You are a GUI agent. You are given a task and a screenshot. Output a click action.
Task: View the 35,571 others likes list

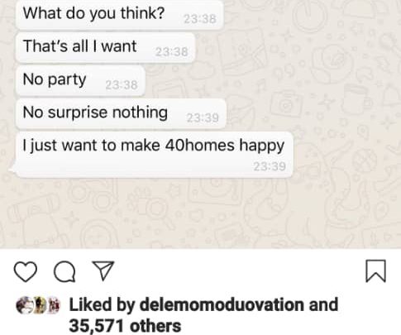tap(125, 326)
